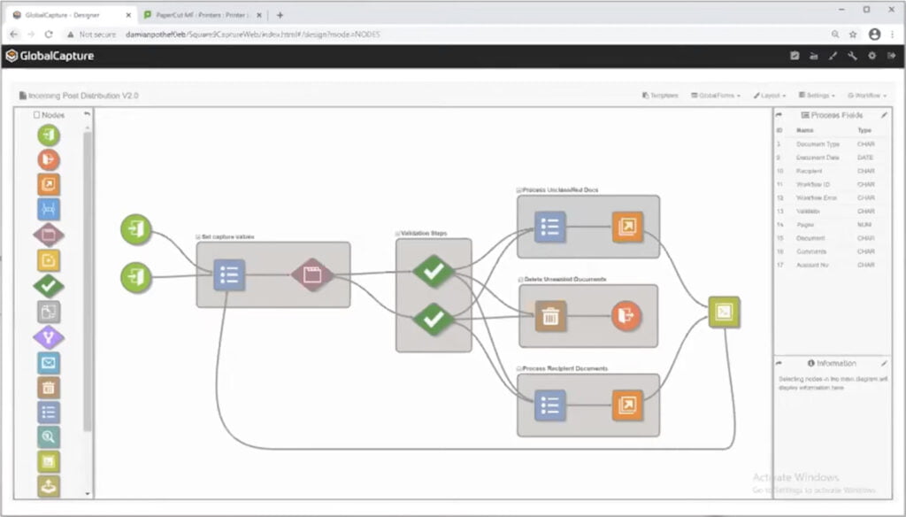
Task: Choose the gray copy node in Nodes palette
Action: click(x=49, y=312)
